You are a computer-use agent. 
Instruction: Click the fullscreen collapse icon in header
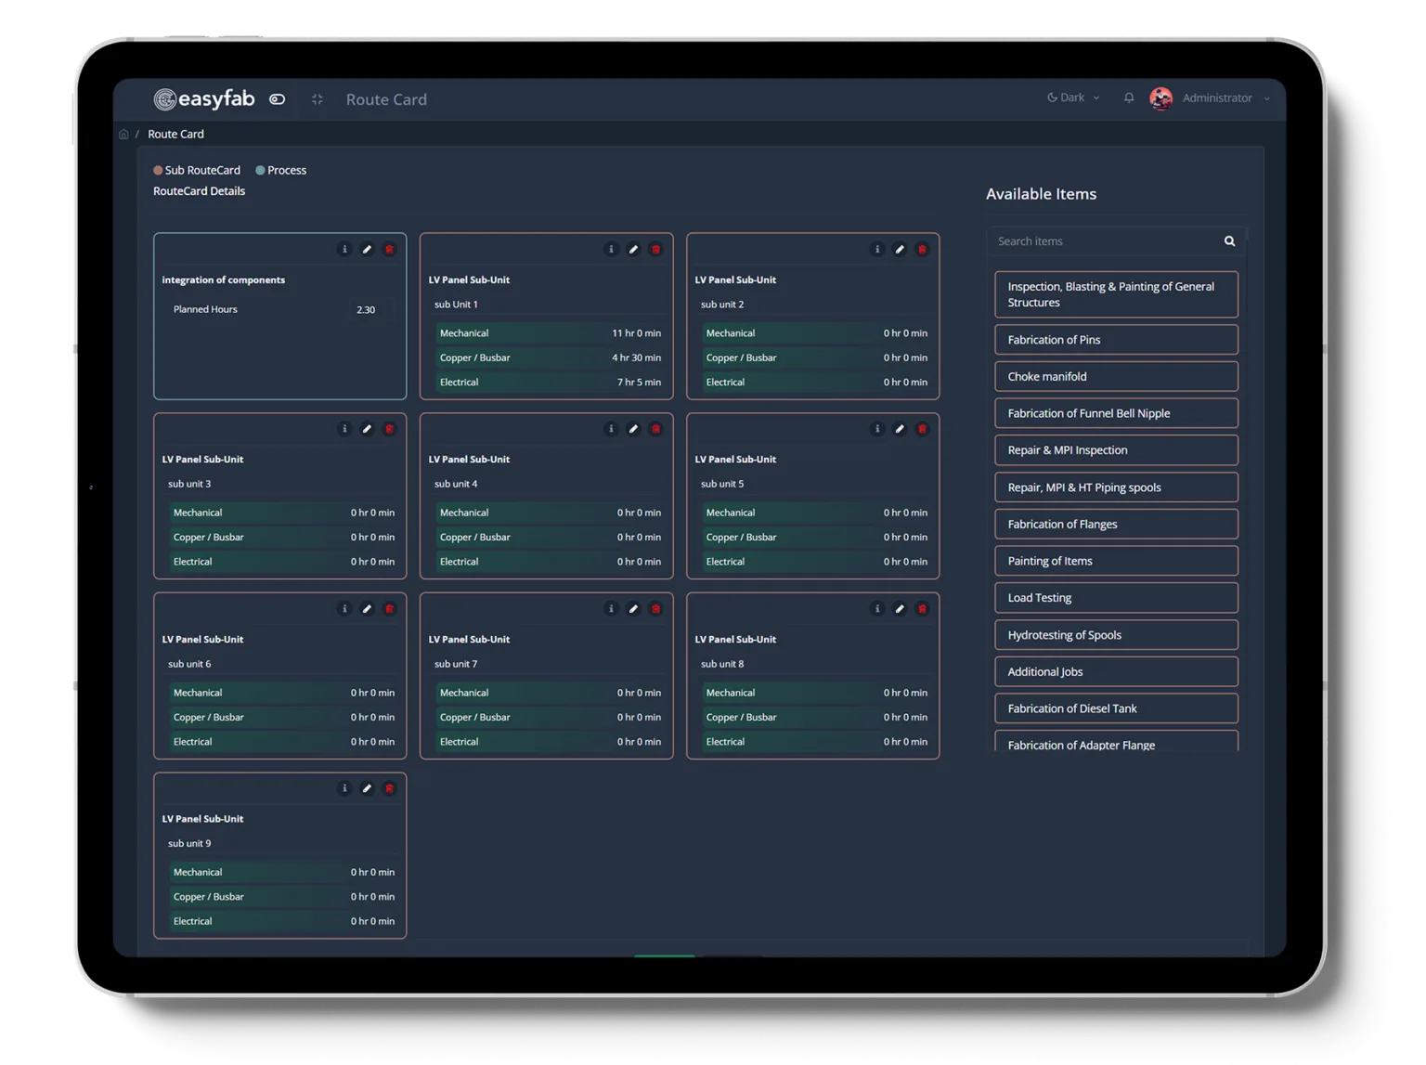pos(318,99)
